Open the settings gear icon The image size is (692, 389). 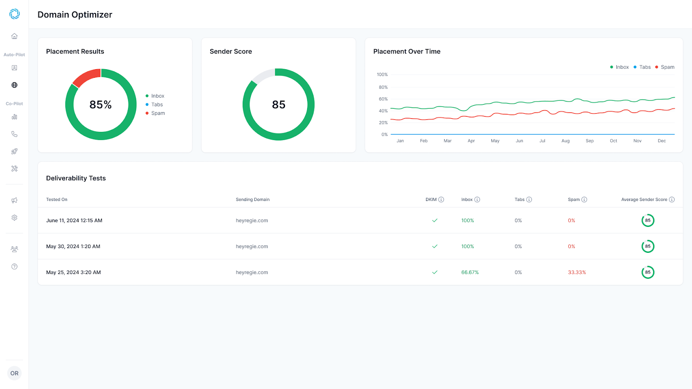(x=14, y=218)
